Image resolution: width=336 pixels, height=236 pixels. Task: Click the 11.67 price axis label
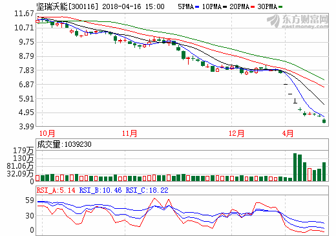click(24, 14)
